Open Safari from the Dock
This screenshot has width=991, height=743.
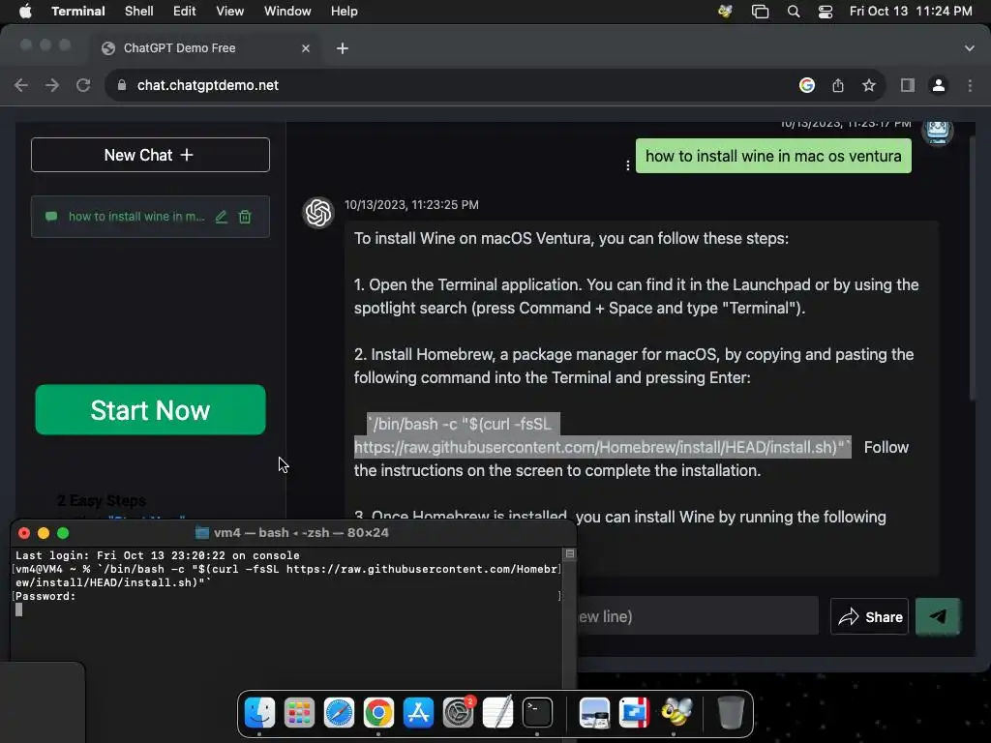(339, 713)
